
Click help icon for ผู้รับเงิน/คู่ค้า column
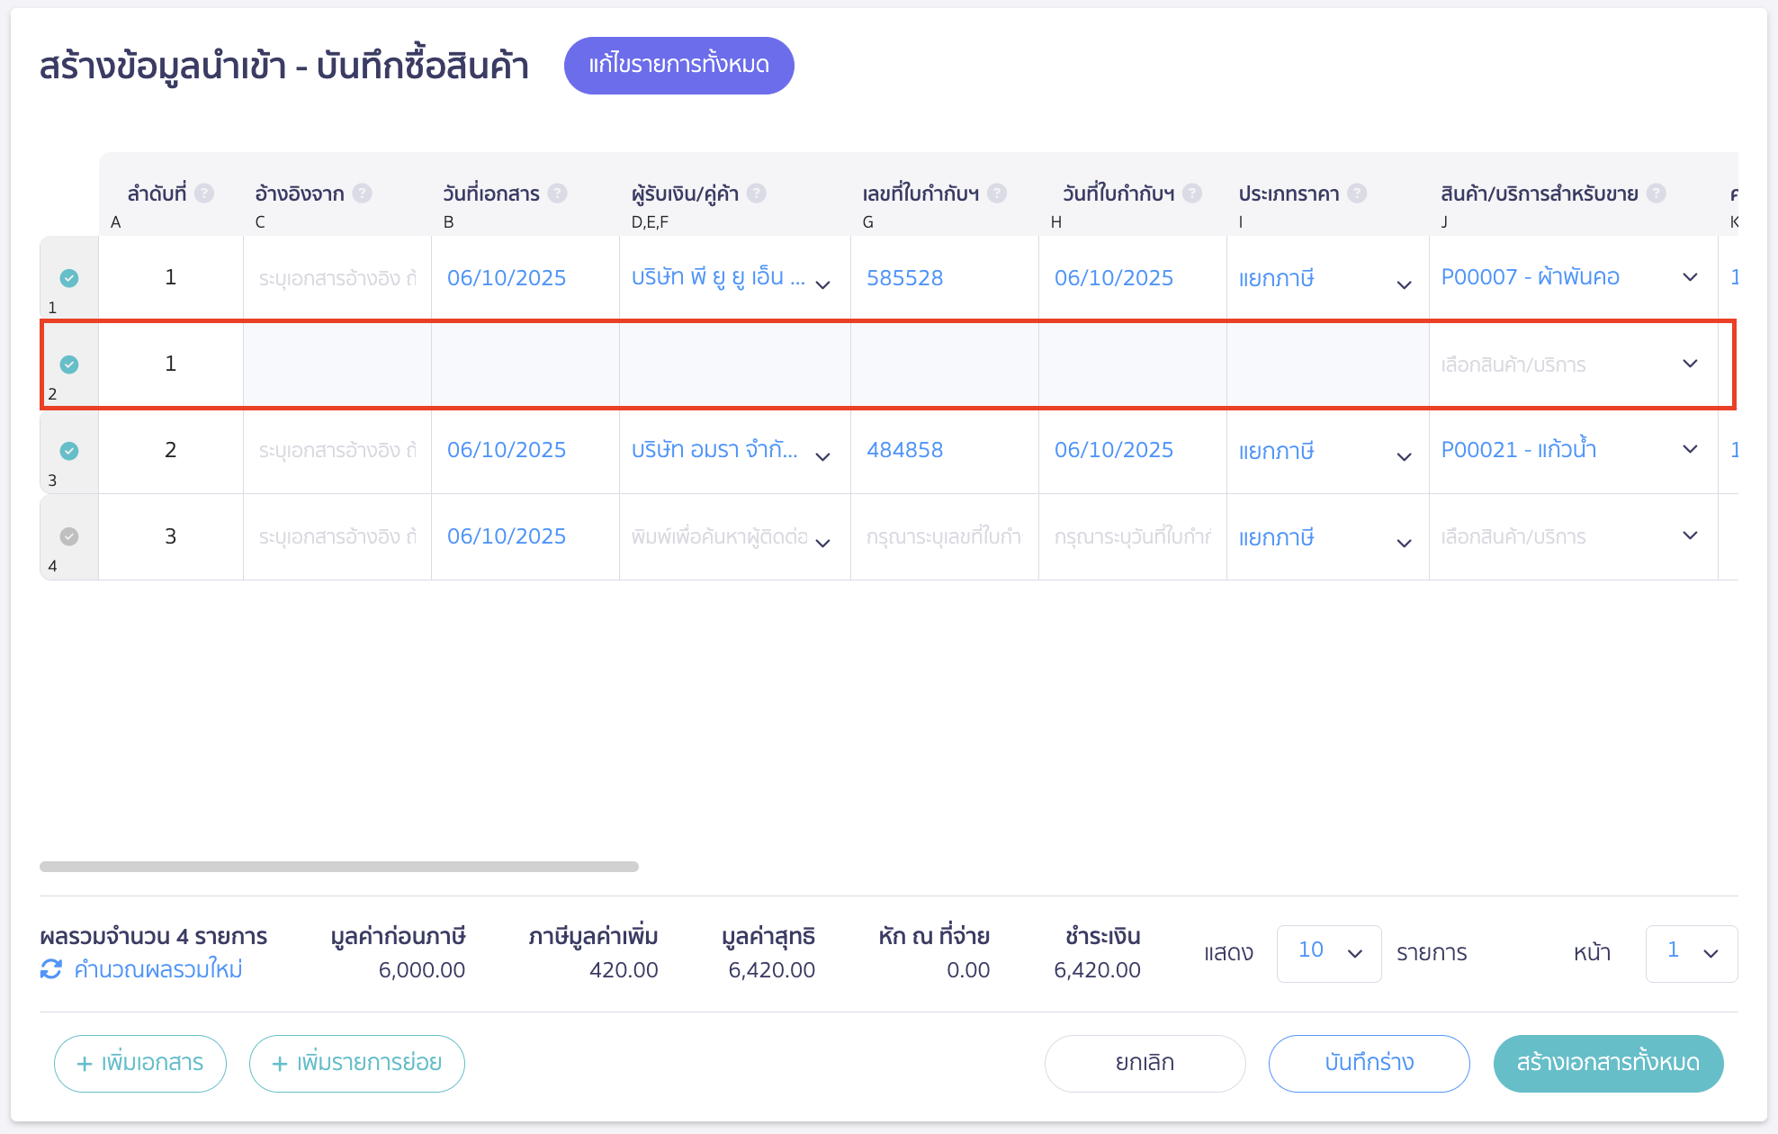click(758, 193)
